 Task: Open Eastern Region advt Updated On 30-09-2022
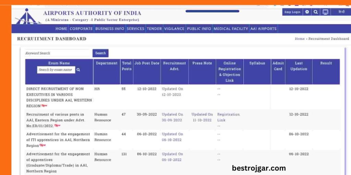coord(172,117)
